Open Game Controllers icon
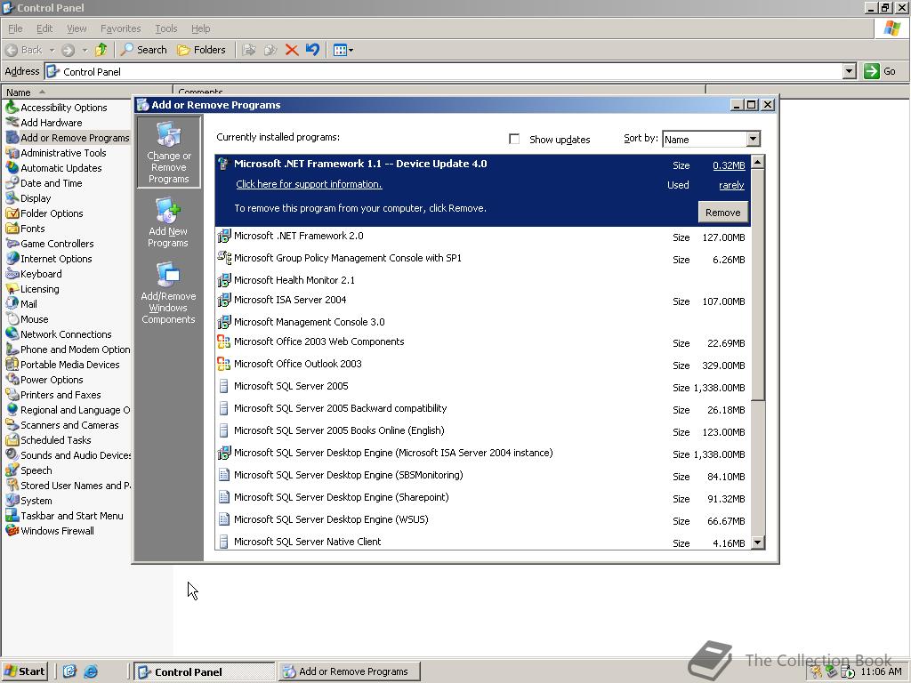Image resolution: width=911 pixels, height=683 pixels. pos(12,244)
